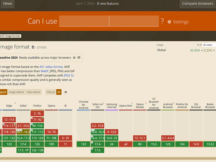Select IE 6-10 cell
216x162 pixels.
coord(65,138)
